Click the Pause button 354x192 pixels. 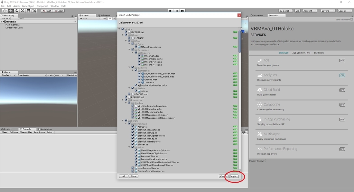pos(177,11)
